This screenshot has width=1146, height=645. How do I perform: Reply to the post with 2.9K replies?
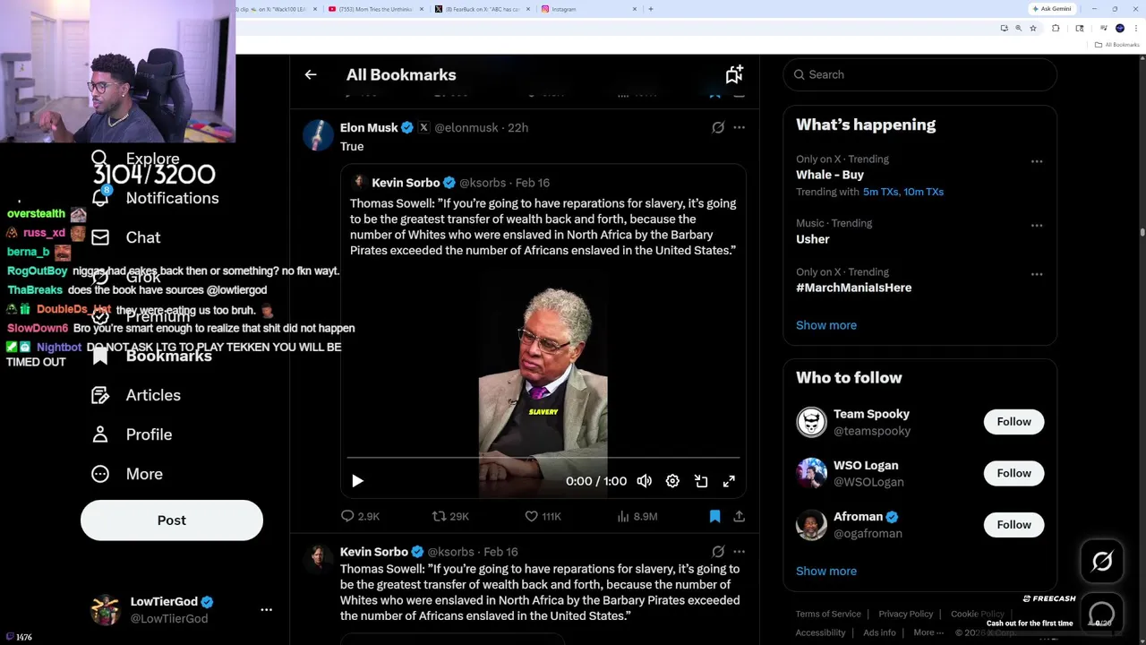[360, 516]
